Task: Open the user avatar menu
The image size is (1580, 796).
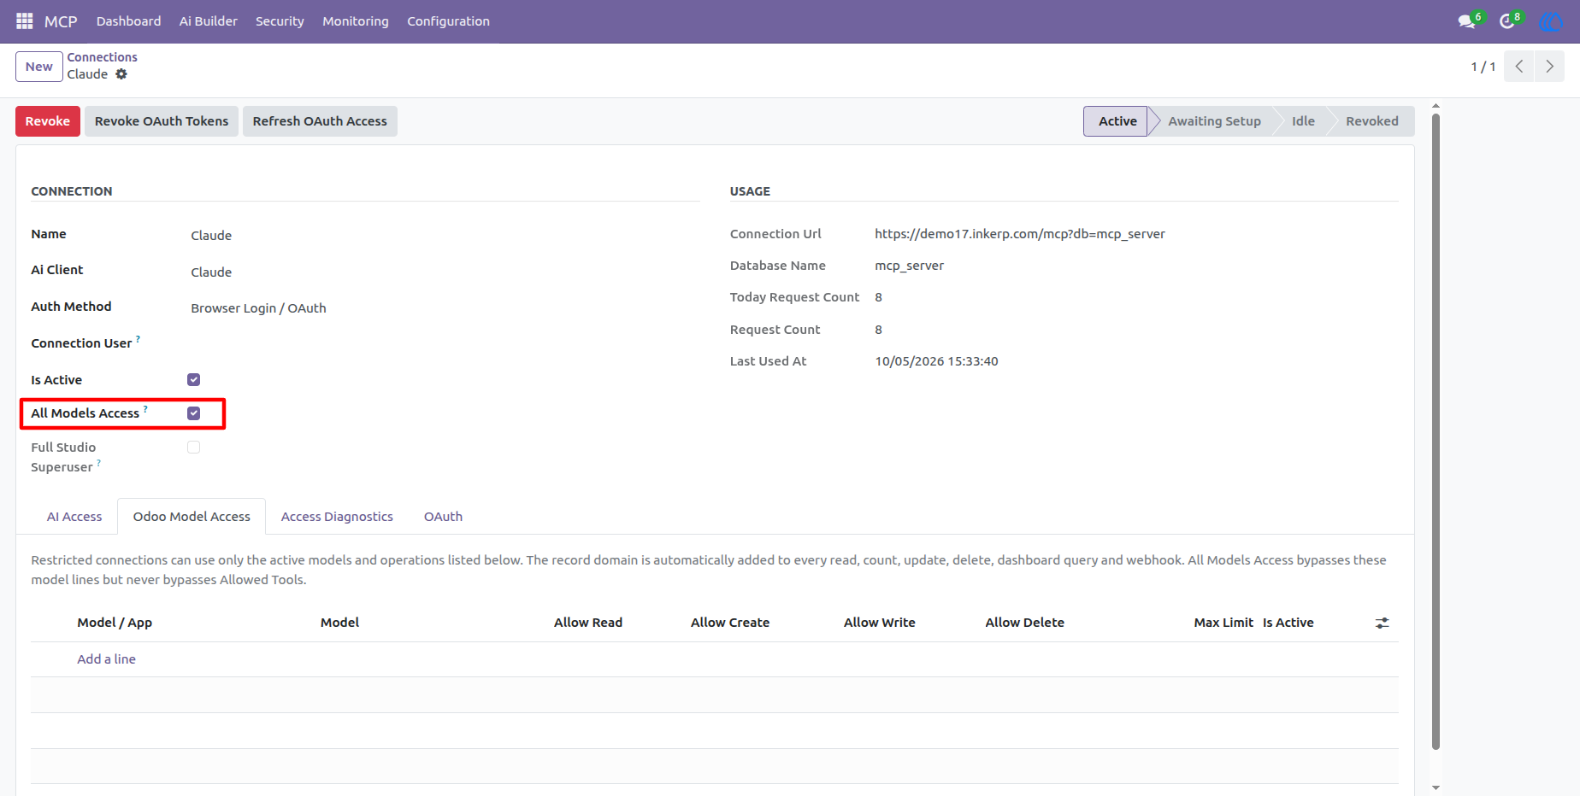Action: coord(1551,21)
